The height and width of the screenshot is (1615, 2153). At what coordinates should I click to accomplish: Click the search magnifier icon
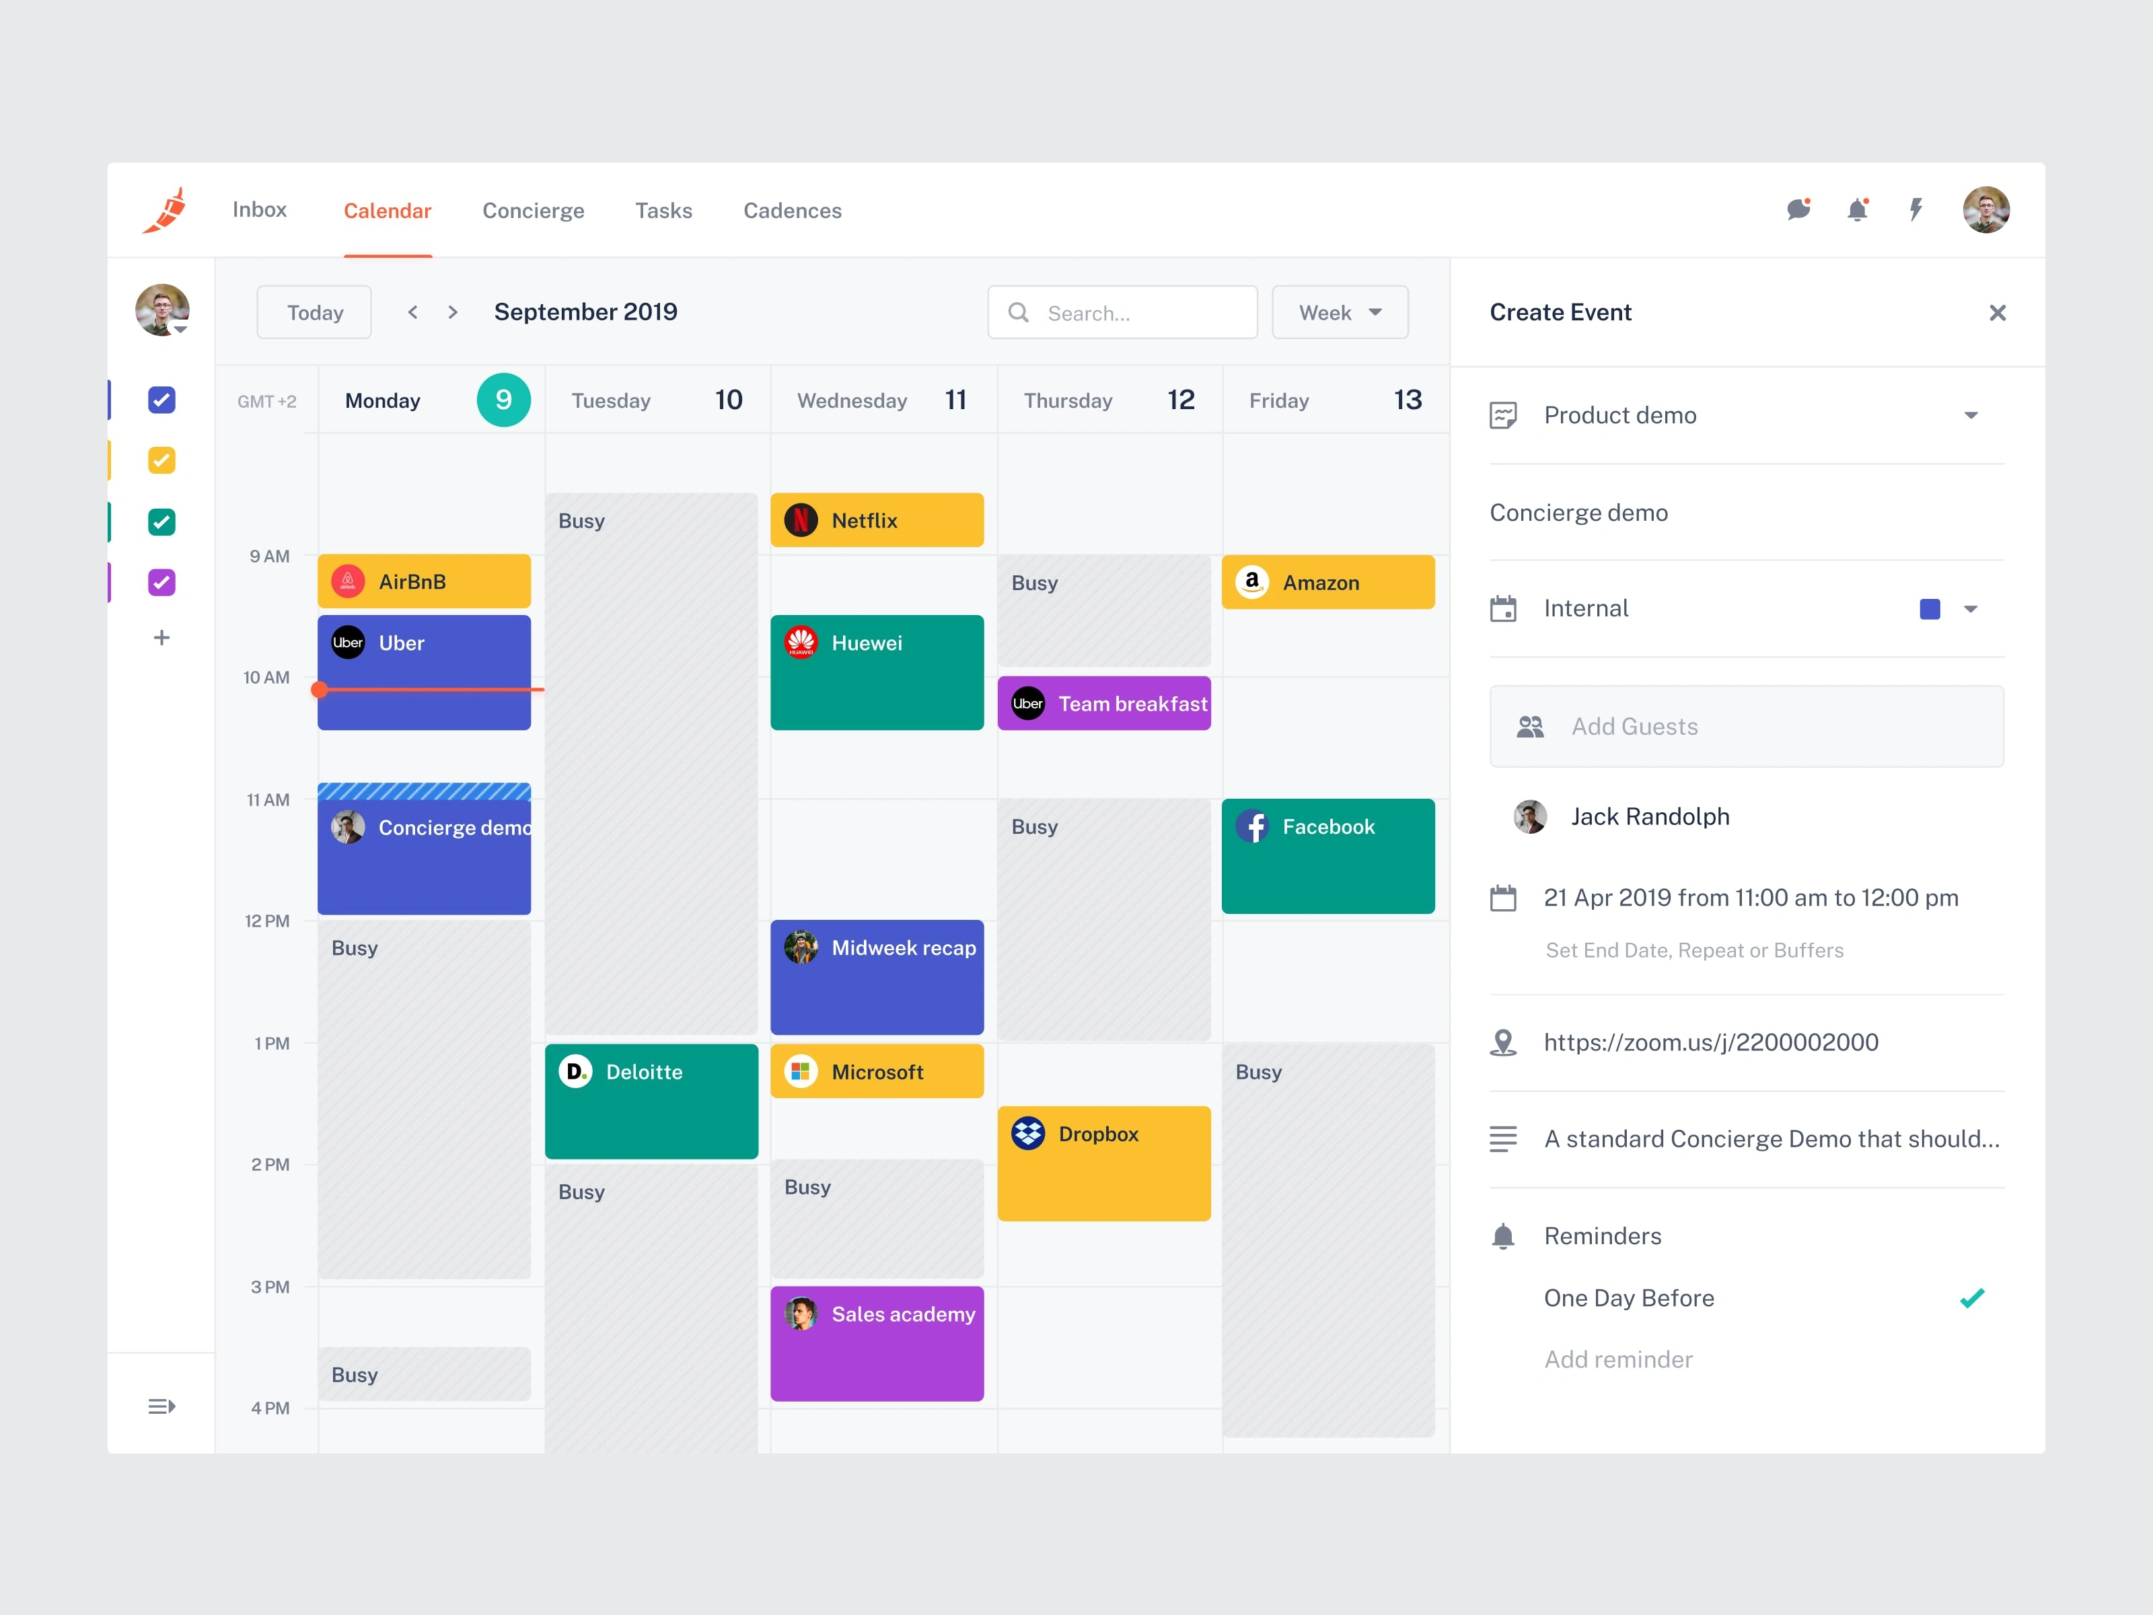(x=1018, y=312)
